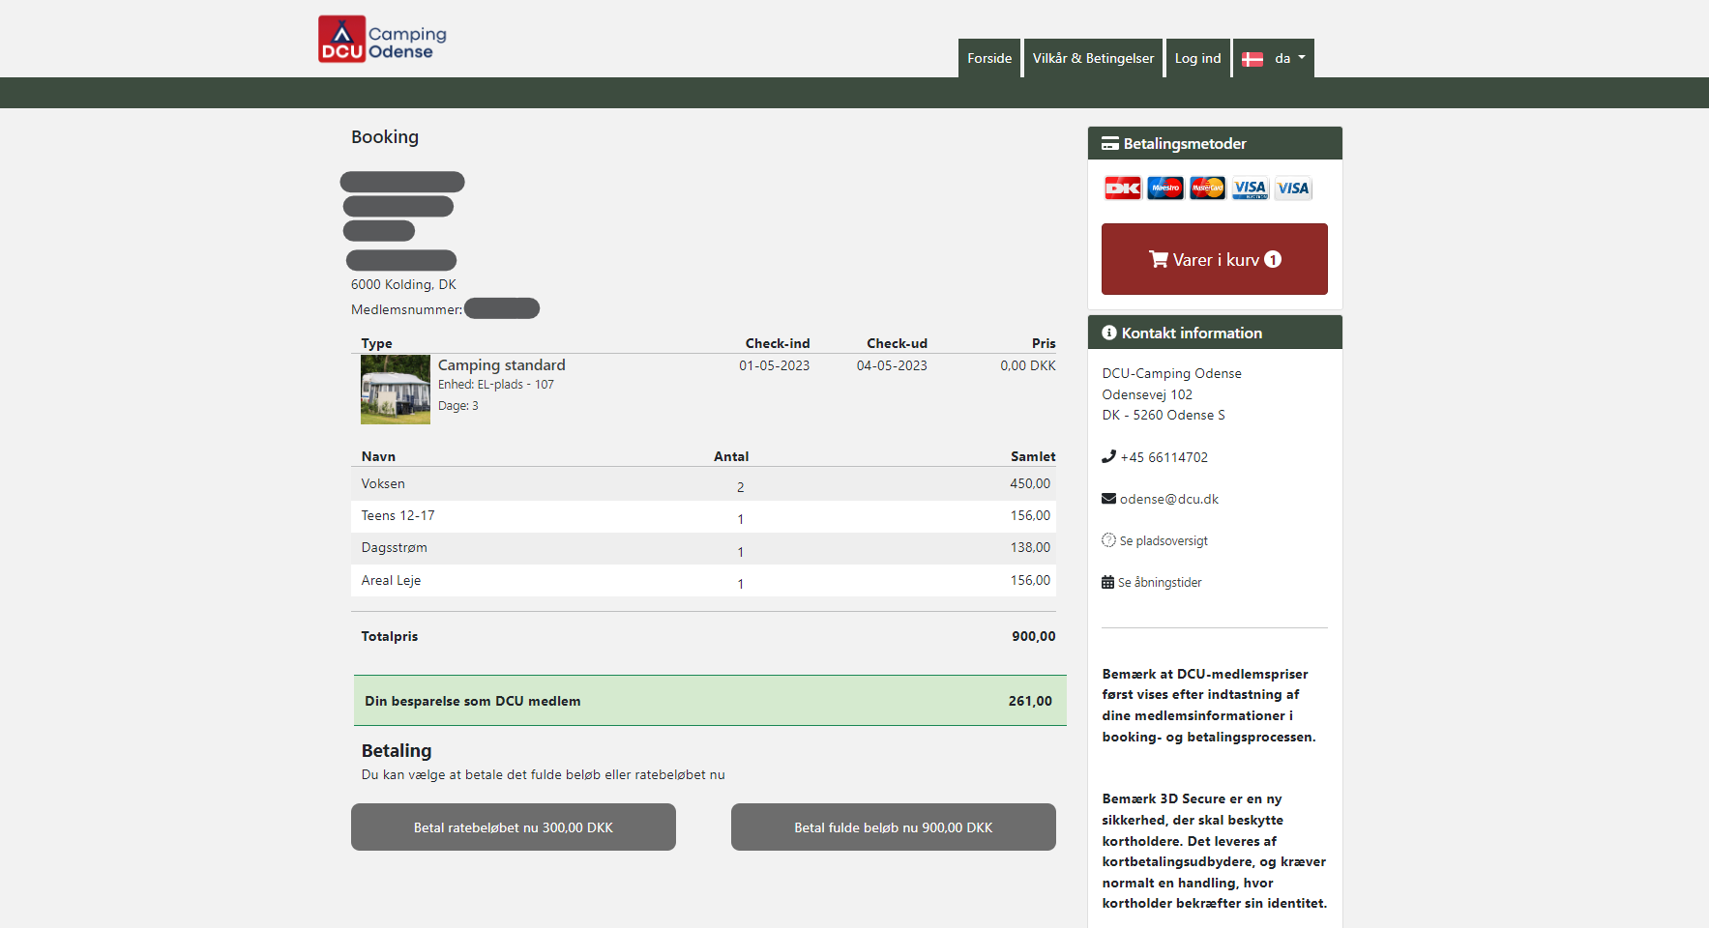Click the shopping cart icon
The height and width of the screenshot is (928, 1709).
1158,259
